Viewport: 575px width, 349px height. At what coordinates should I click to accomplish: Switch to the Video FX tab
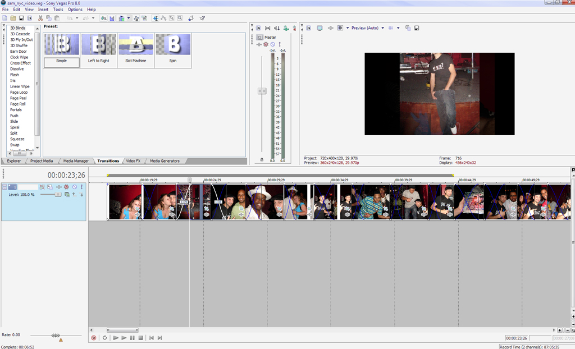[x=133, y=161]
